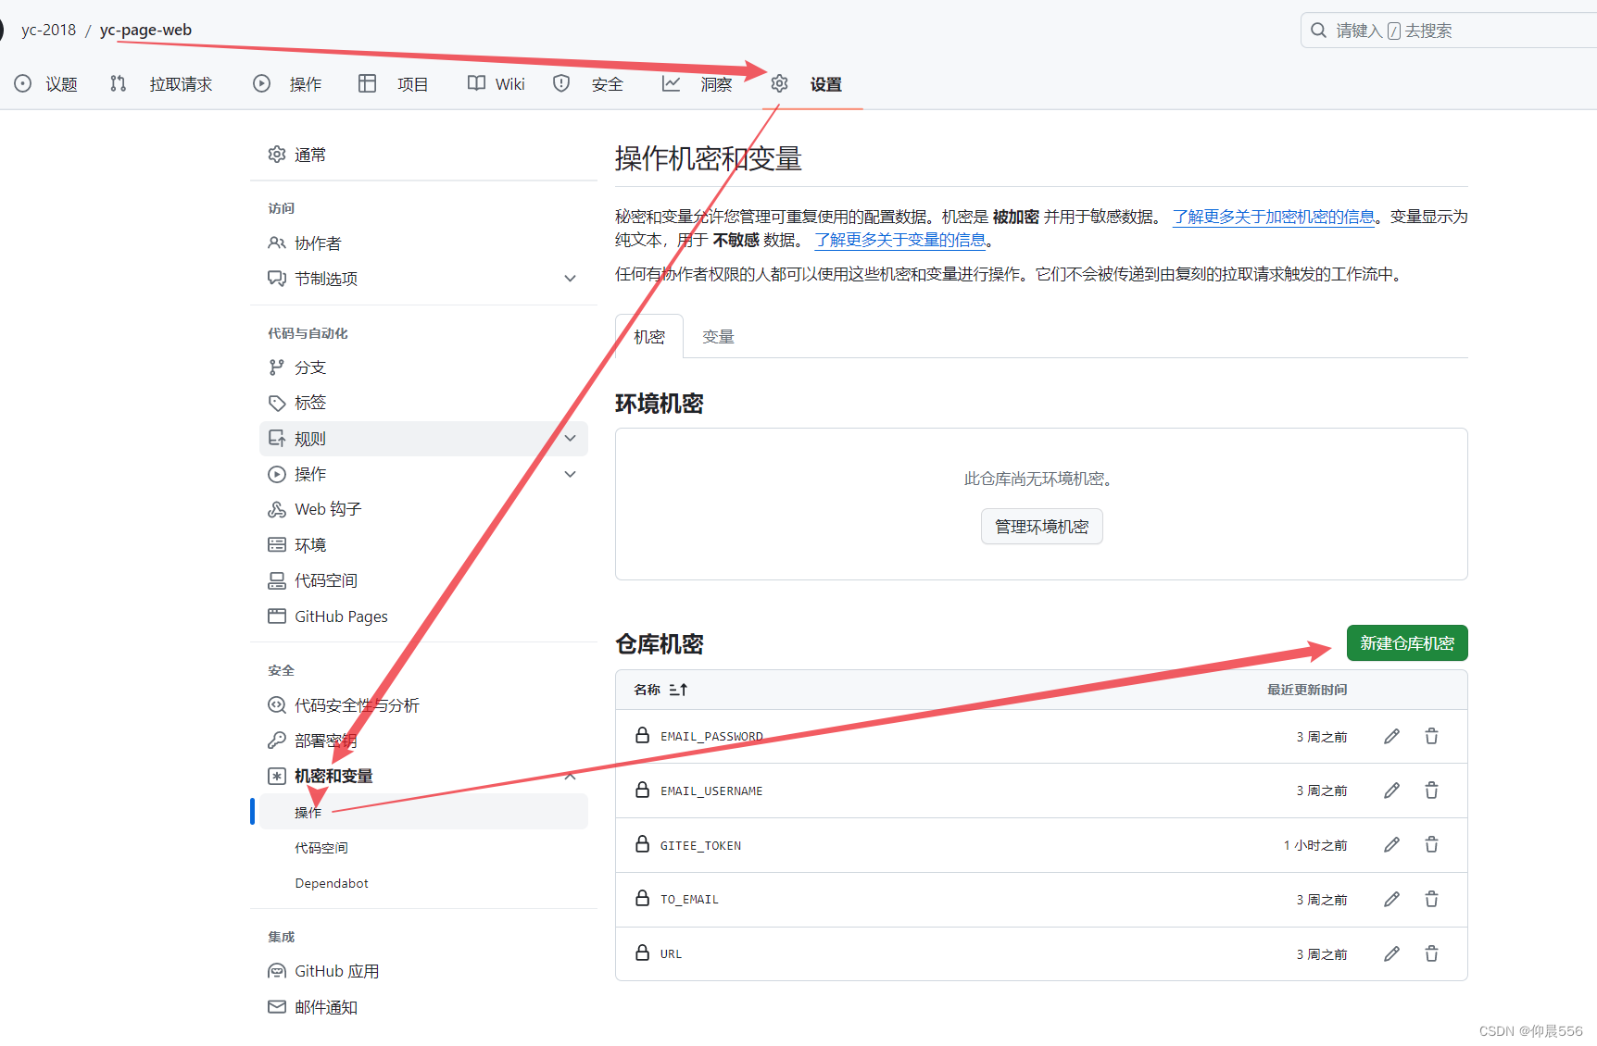Open the yc-2018 owner link

[49, 30]
